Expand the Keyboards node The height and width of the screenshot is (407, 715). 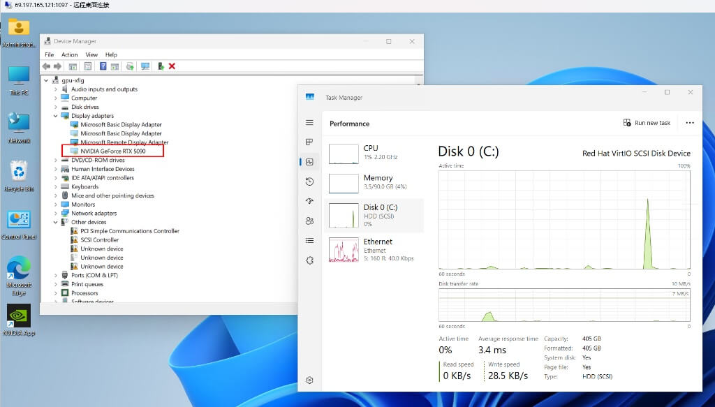pos(56,187)
